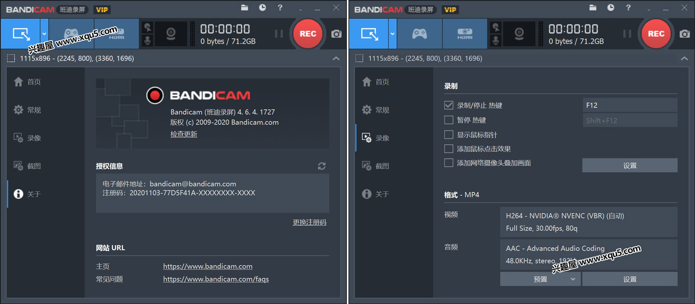695x304 pixels.
Task: Click H264 NVIDIA NVENC video format text
Action: 565,216
